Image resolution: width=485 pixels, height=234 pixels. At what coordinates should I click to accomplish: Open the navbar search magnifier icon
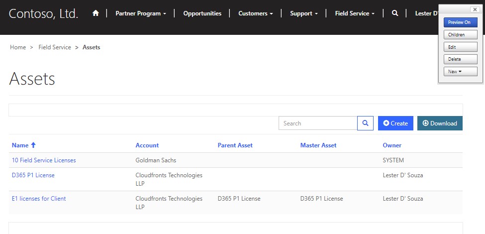(394, 13)
